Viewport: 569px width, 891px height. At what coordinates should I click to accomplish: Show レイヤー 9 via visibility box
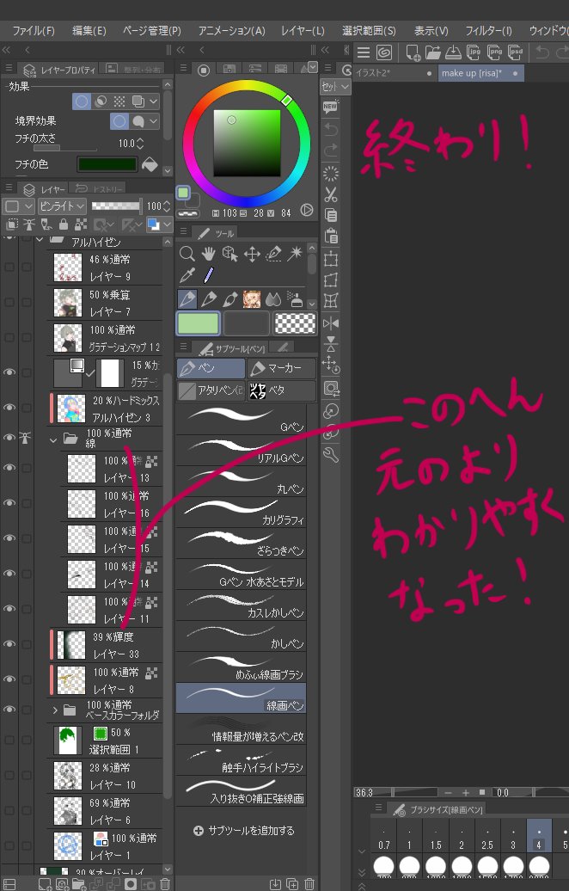coord(9,267)
